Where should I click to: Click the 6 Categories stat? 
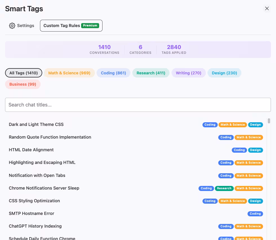(141, 50)
